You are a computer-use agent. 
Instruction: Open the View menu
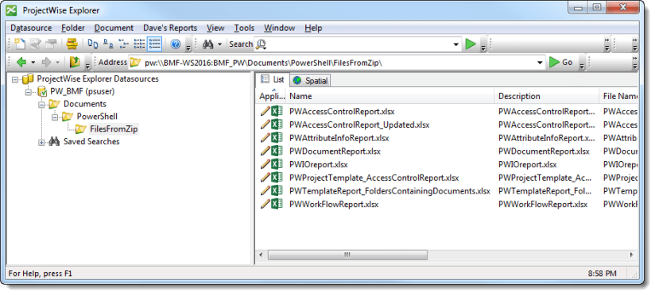215,28
